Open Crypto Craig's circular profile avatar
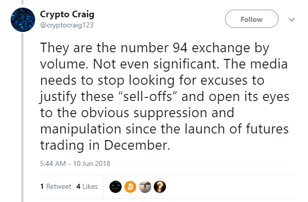308x202 pixels. coord(23,20)
